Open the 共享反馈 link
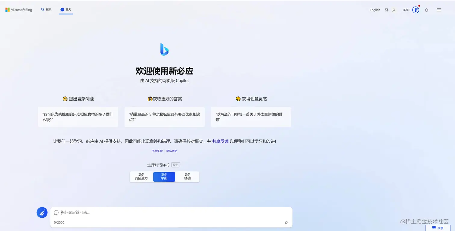The image size is (455, 231). tap(220, 141)
